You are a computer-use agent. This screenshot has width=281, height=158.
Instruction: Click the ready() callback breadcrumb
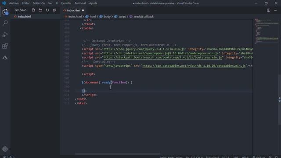pyautogui.click(x=144, y=17)
